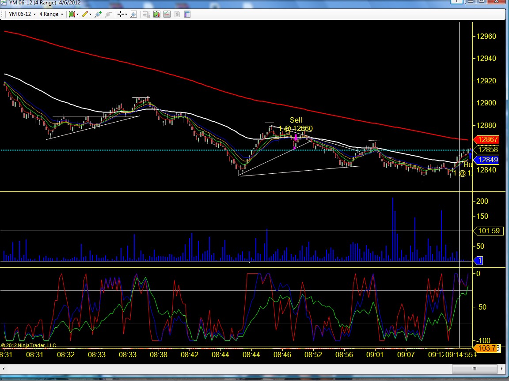509x381 pixels.
Task: Click the 12960 price axis label
Action: 486,36
